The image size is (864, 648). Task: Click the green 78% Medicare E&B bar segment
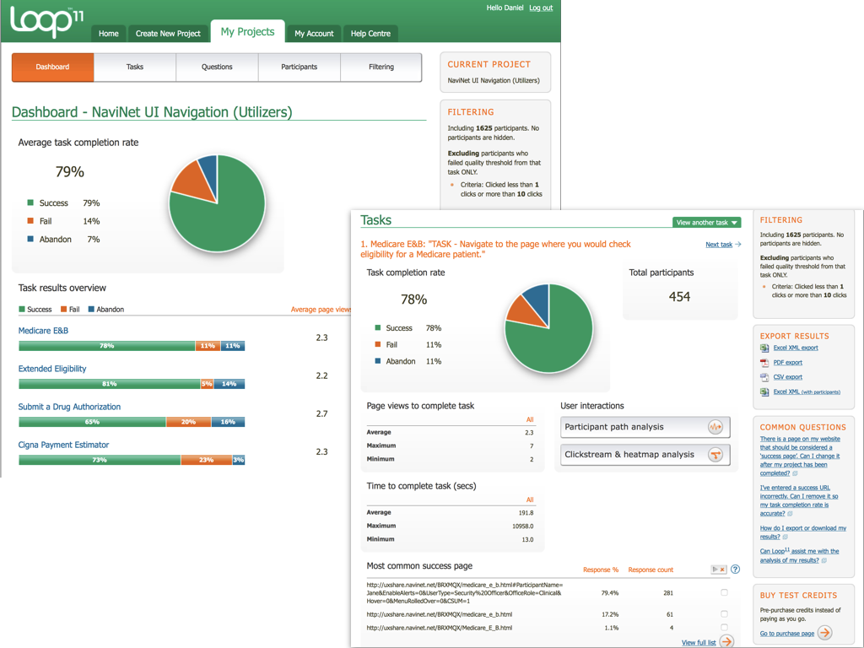[x=107, y=346]
